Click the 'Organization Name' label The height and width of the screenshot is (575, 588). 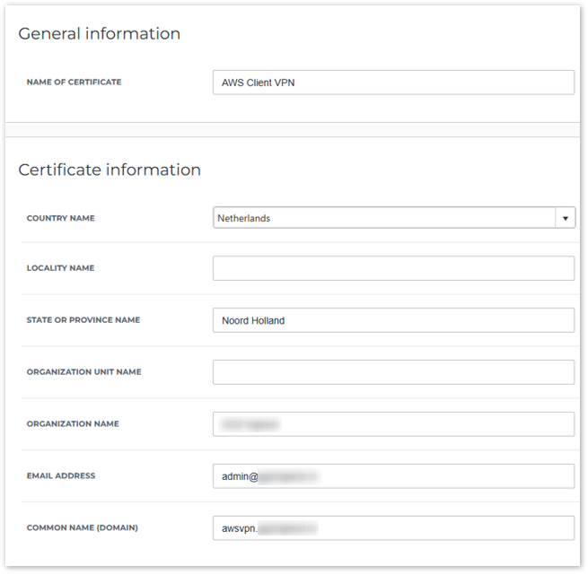tap(73, 424)
